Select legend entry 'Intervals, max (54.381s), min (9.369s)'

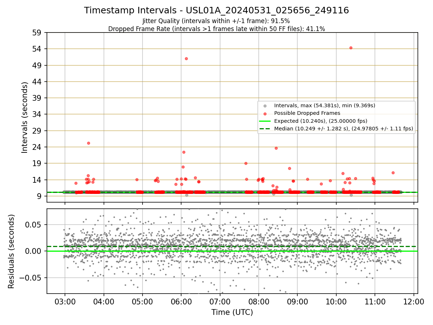click(325, 105)
